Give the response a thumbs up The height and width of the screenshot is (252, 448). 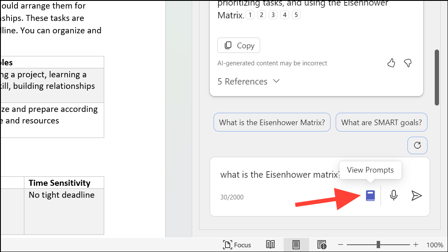tap(391, 63)
